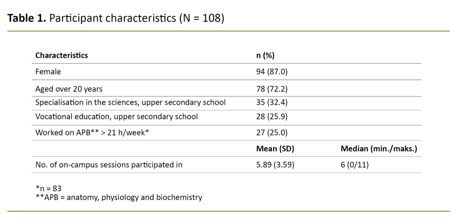457x224 pixels.
Task: Click the value 94 (87.0)
Action: click(x=272, y=72)
